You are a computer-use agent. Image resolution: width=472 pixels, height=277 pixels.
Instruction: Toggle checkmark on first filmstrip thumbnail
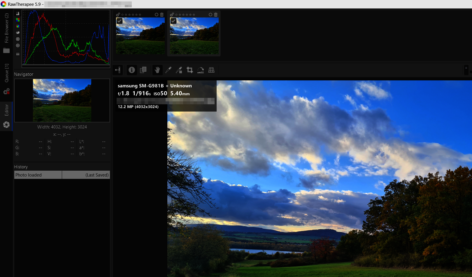(x=120, y=21)
